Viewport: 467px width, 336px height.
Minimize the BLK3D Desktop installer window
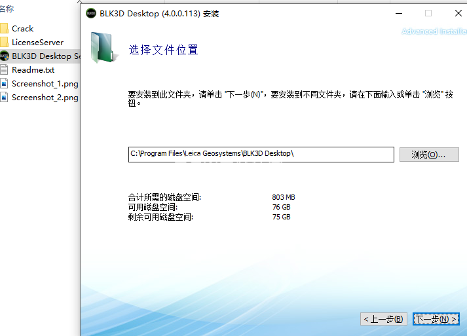399,13
